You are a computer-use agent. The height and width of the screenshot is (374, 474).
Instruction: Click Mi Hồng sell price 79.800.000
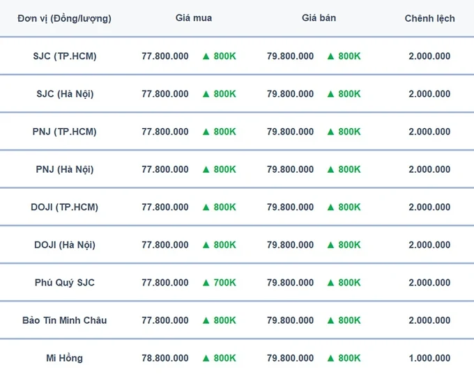[x=290, y=358]
